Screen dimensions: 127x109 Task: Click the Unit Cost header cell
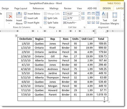click(x=87, y=39)
